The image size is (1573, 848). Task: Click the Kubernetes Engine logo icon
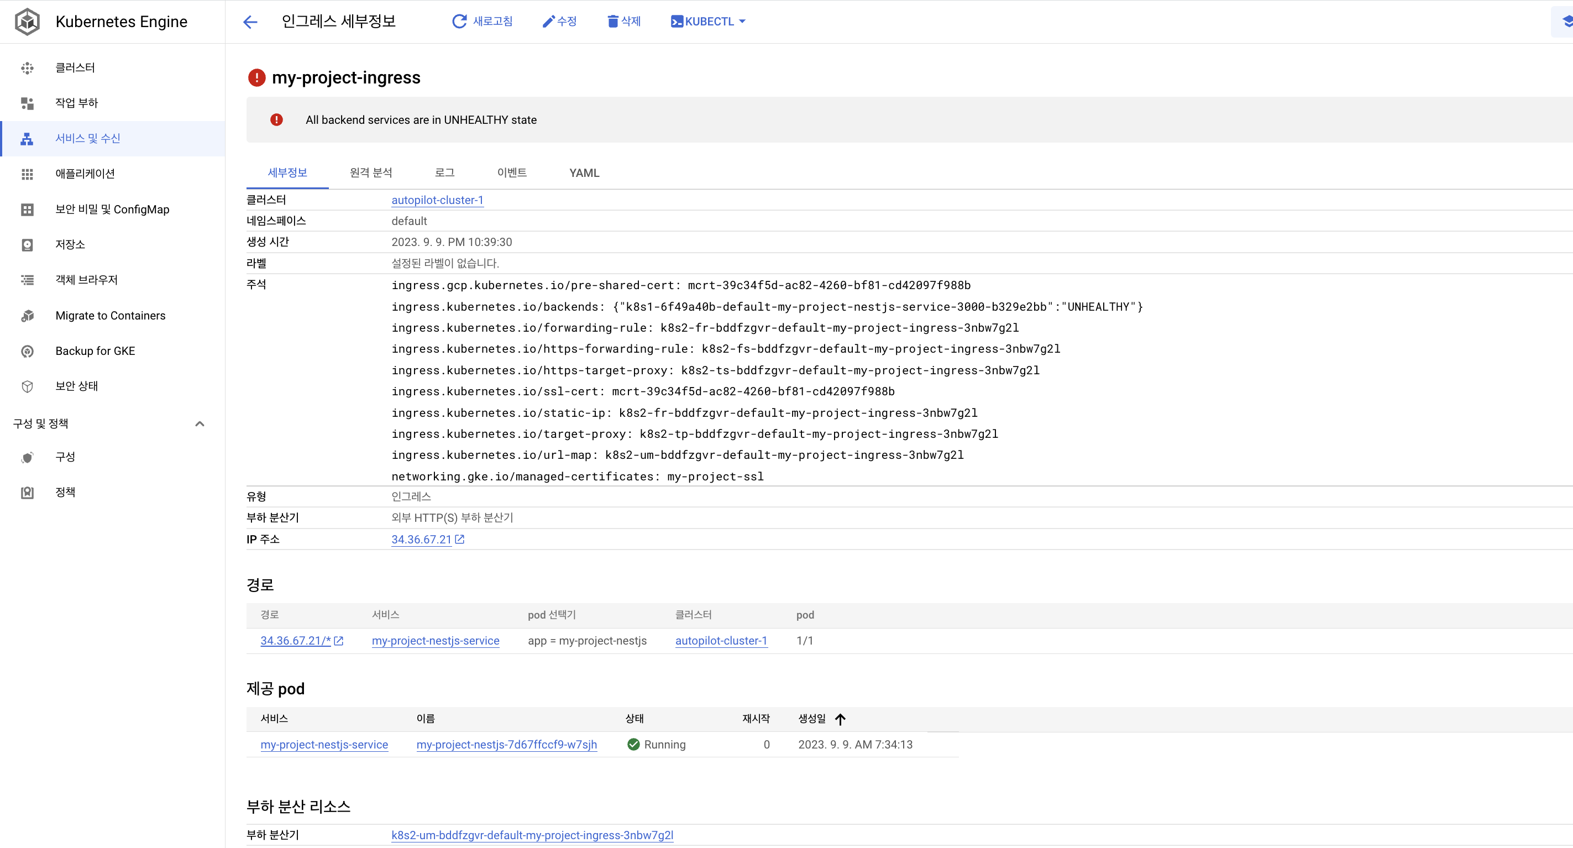(28, 22)
